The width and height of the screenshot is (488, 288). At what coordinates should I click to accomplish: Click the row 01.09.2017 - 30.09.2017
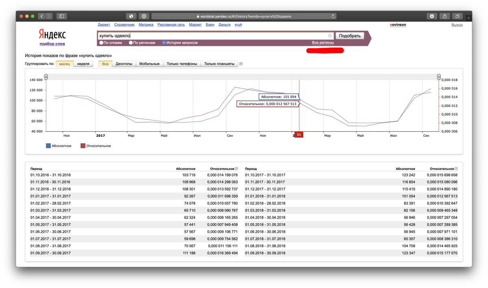(135, 253)
